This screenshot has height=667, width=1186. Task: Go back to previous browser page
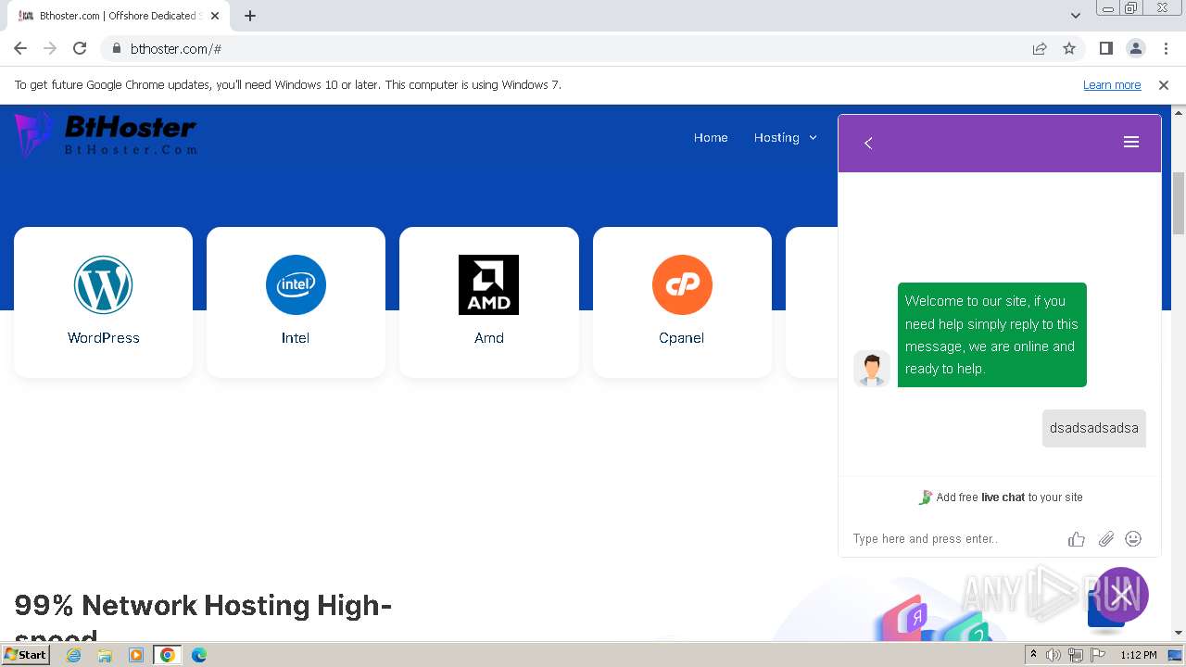coord(20,48)
